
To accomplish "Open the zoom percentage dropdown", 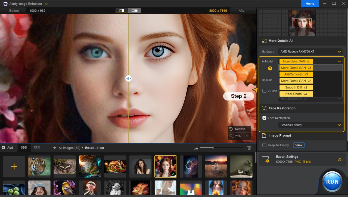I will [246, 136].
